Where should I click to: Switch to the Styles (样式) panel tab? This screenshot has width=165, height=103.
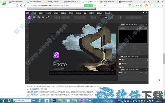[x=133, y=57]
